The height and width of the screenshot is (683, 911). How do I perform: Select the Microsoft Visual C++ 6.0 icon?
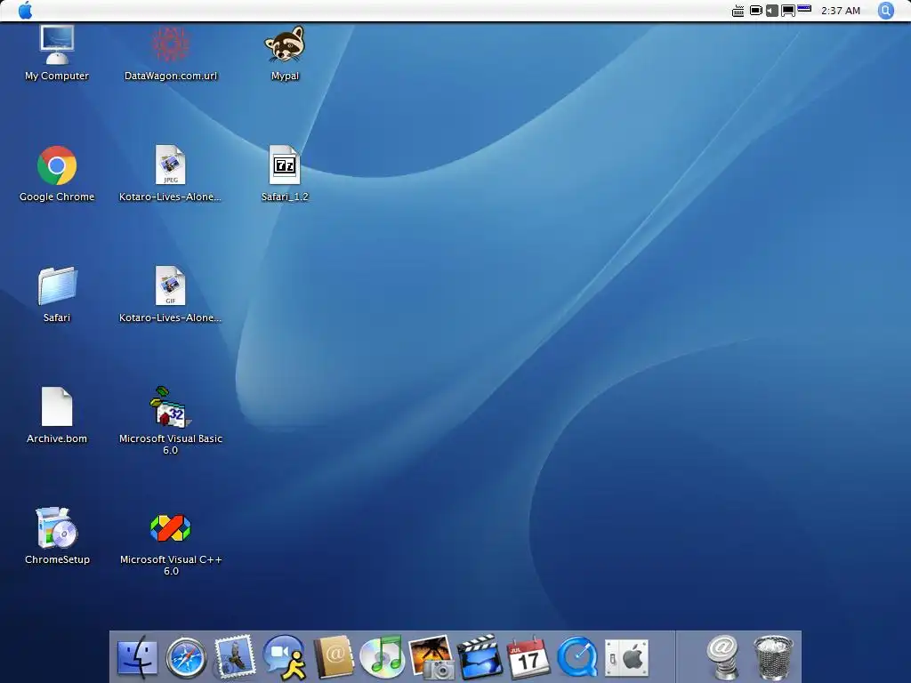point(170,528)
